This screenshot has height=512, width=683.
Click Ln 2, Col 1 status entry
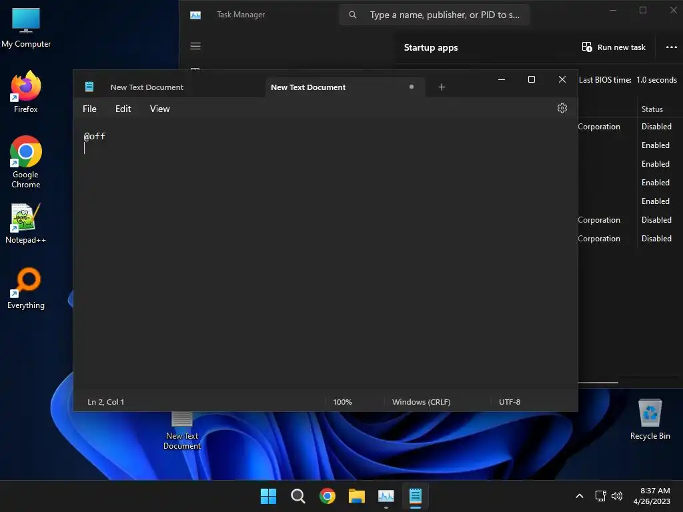(x=106, y=402)
